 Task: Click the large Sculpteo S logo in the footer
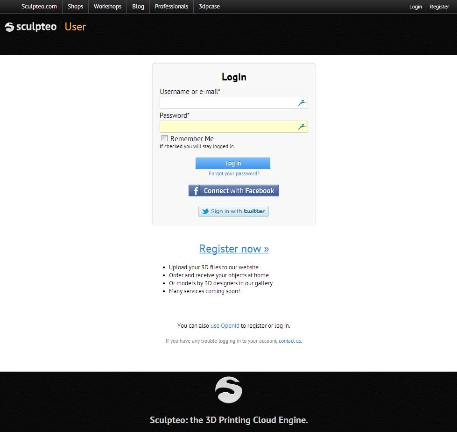click(229, 390)
